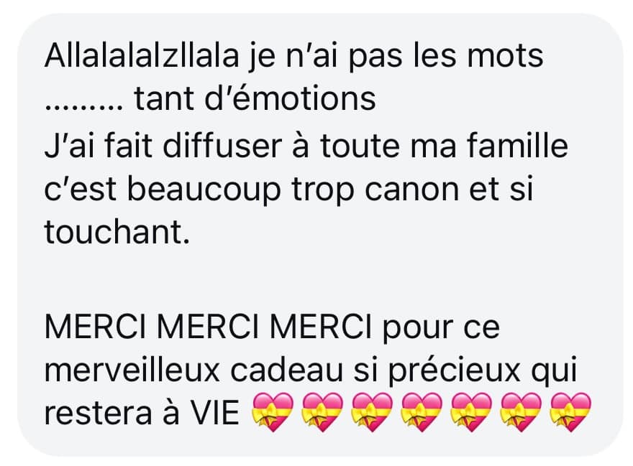Screen dimensions: 633x466
Task: Tap the fifth heart-with-ribbon emoji
Action: 471,412
